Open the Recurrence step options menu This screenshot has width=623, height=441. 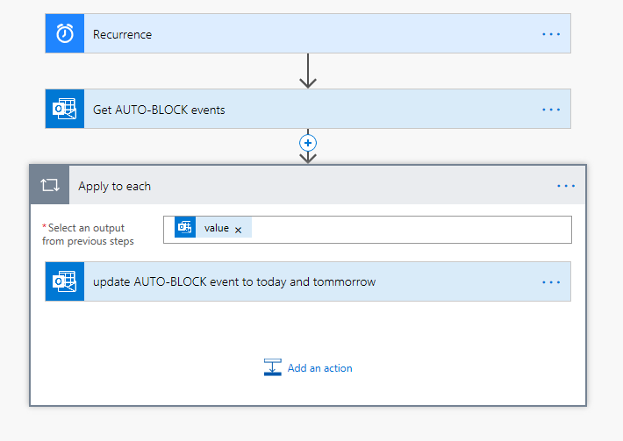coord(550,34)
